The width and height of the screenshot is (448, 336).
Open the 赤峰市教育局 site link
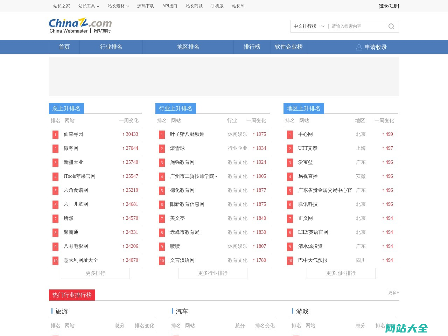coord(185,232)
